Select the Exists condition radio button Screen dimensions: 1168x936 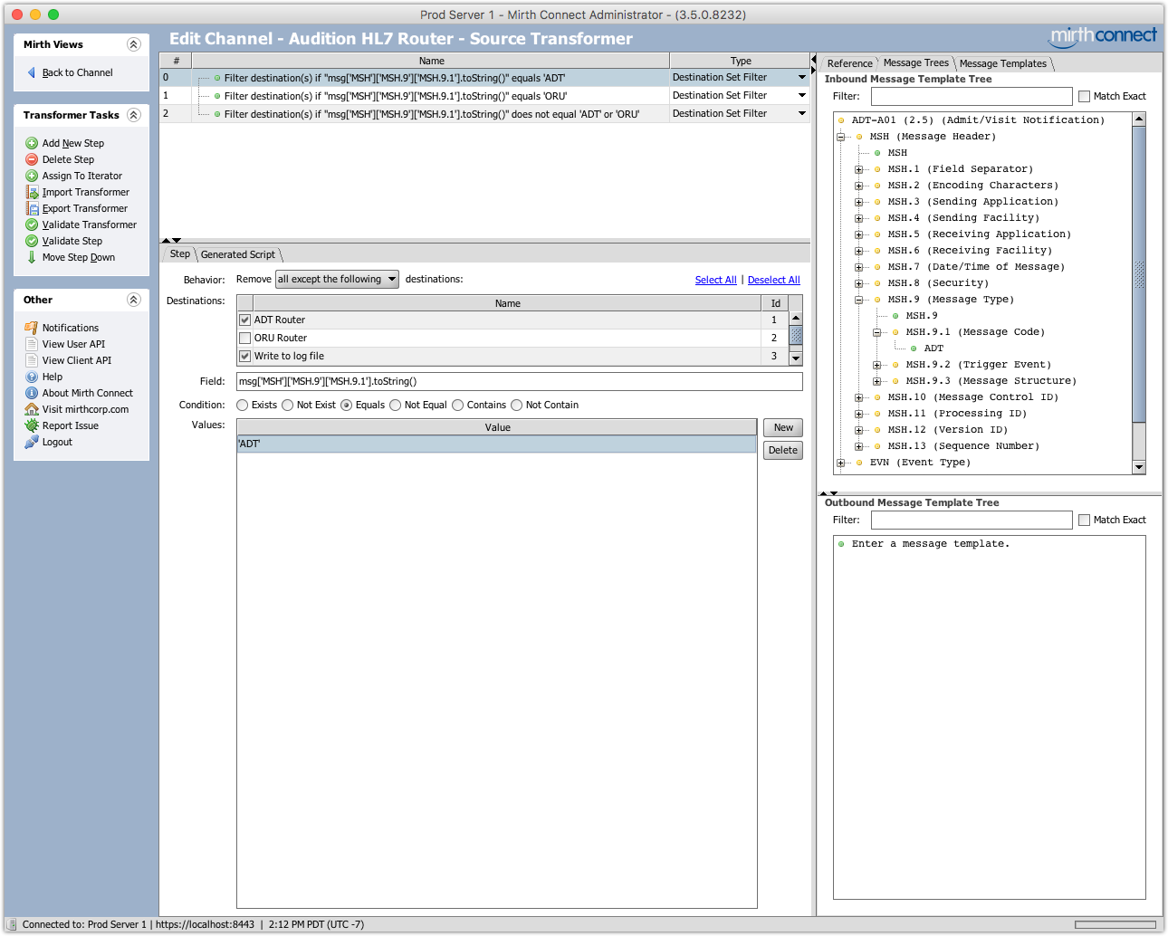242,405
